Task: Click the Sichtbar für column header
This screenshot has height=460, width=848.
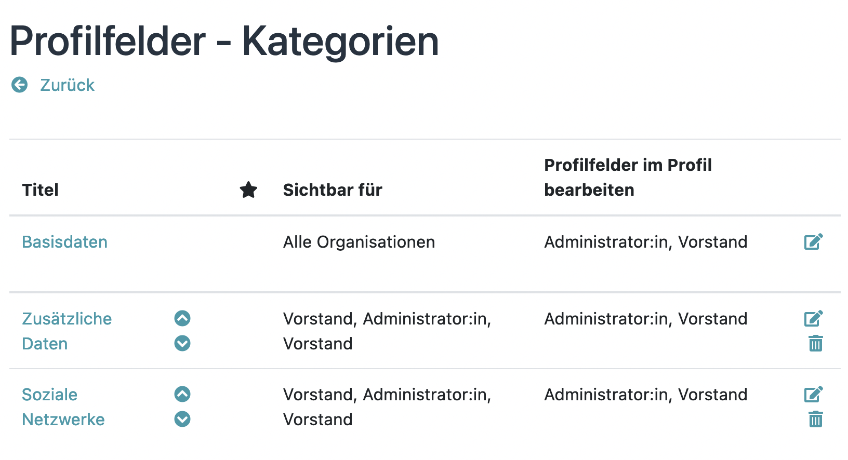Action: pyautogui.click(x=333, y=190)
